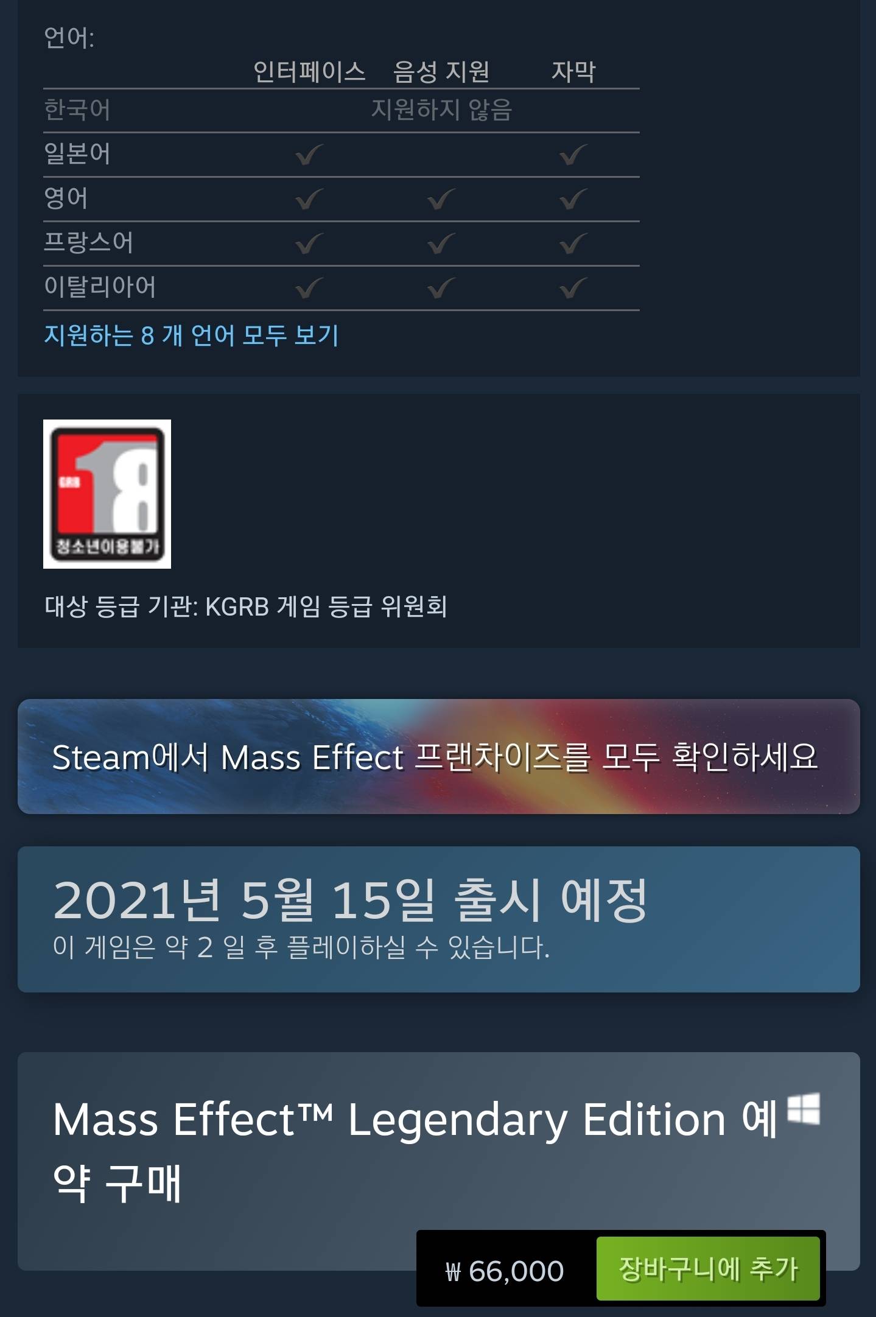Click French interface checkmark
Screen dimensions: 876x1317
click(309, 244)
